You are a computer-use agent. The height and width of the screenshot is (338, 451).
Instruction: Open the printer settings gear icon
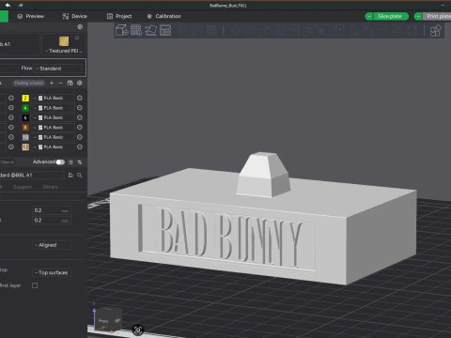(80, 26)
